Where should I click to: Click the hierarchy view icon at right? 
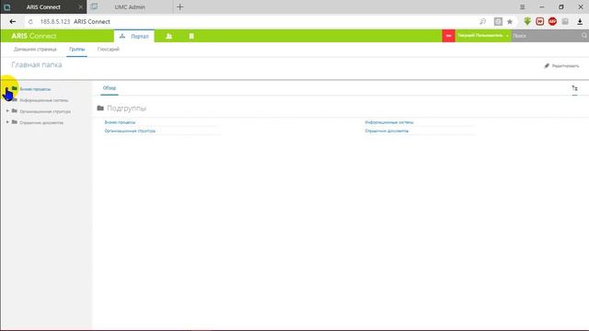574,88
